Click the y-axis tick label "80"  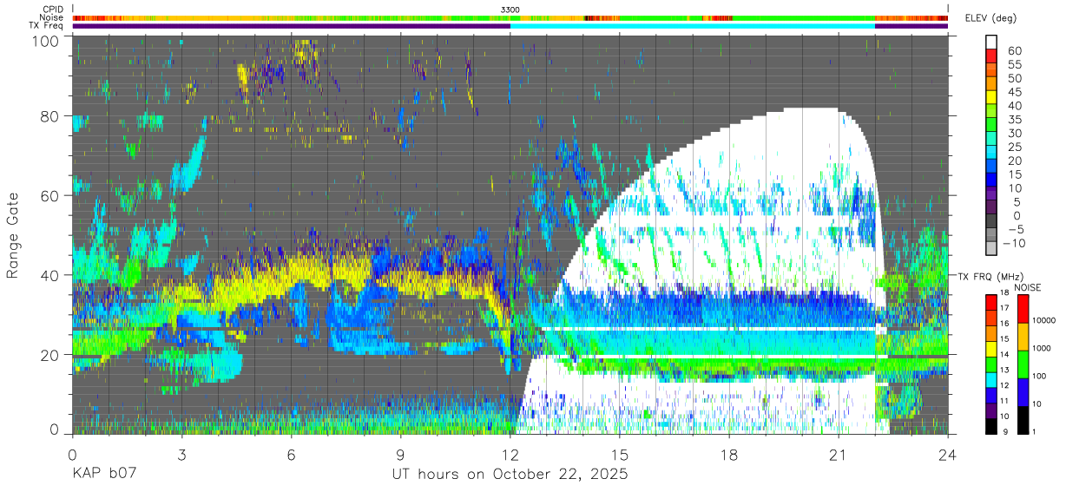pyautogui.click(x=50, y=116)
